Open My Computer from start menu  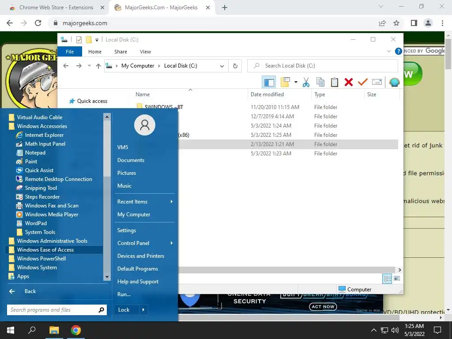coord(133,215)
